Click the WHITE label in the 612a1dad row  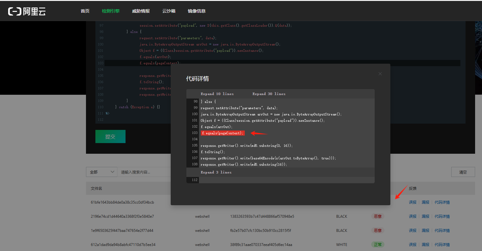(342, 245)
